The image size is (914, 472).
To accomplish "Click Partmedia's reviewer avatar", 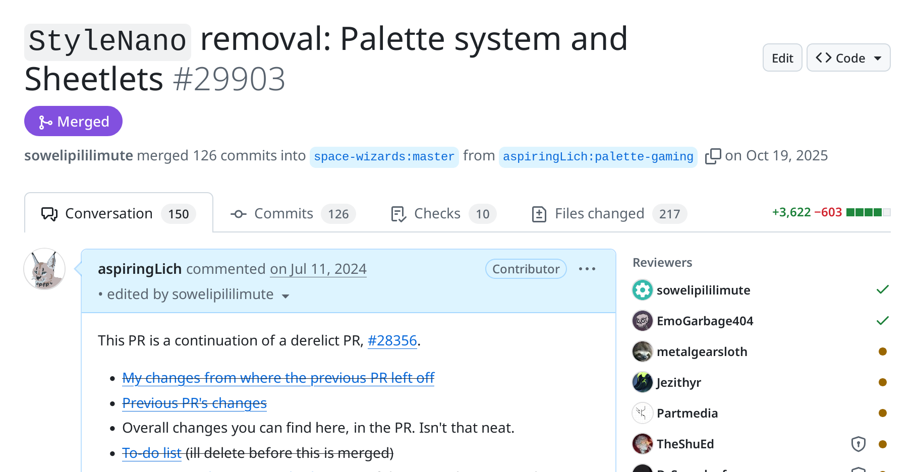I will pyautogui.click(x=642, y=413).
